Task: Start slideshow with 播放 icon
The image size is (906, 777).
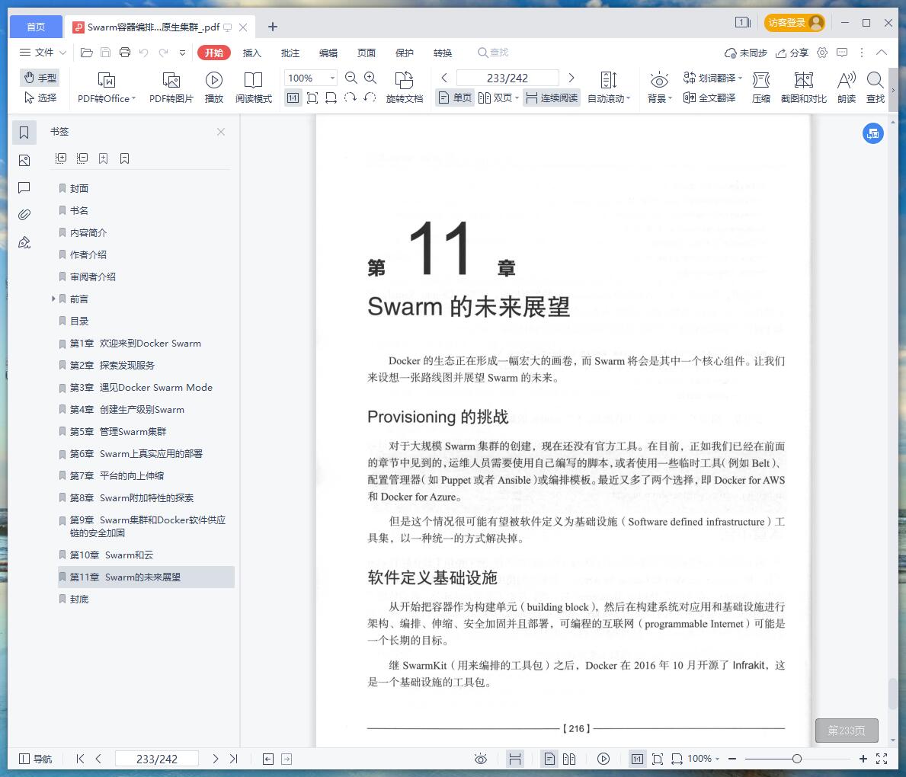Action: (x=214, y=88)
